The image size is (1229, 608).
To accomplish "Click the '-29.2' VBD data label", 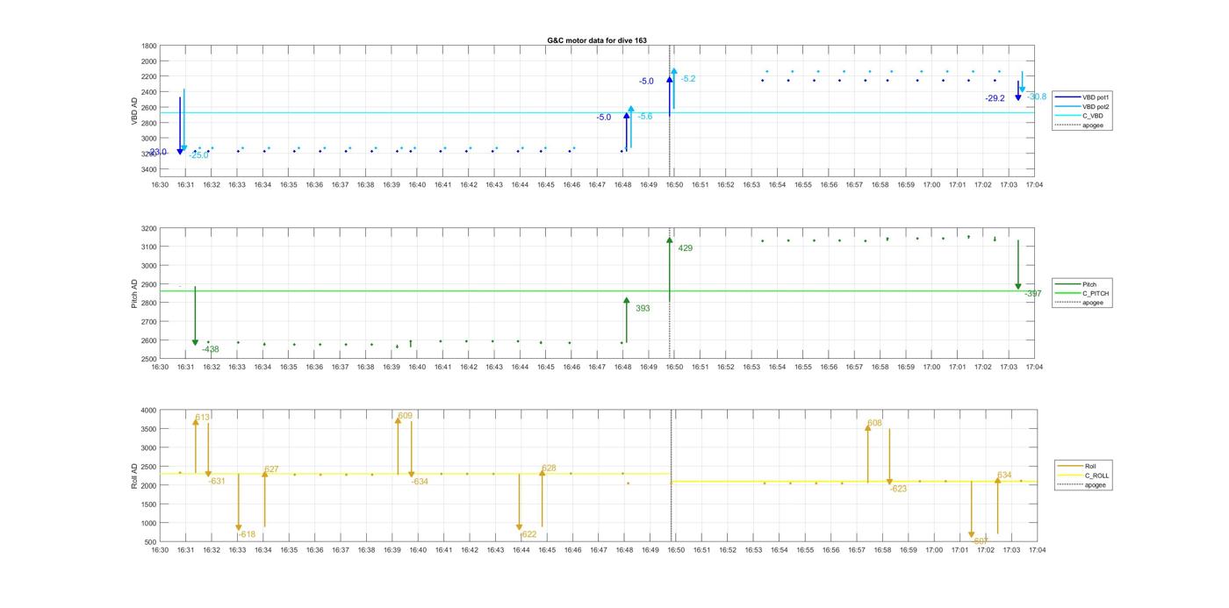I will pyautogui.click(x=995, y=98).
